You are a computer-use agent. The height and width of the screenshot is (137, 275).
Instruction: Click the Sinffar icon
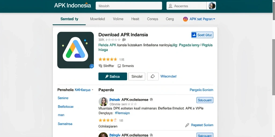point(100,66)
